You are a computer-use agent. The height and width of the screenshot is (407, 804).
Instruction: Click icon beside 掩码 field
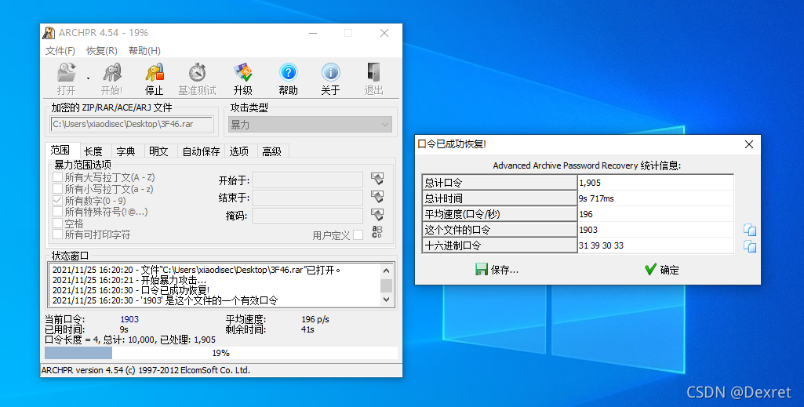pos(377,215)
